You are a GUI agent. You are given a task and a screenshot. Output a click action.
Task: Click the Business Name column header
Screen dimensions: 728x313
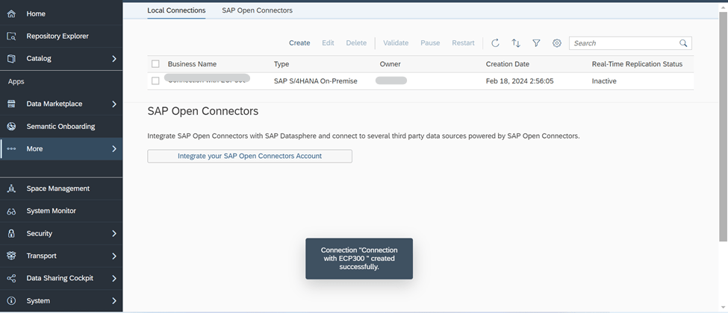[192, 64]
